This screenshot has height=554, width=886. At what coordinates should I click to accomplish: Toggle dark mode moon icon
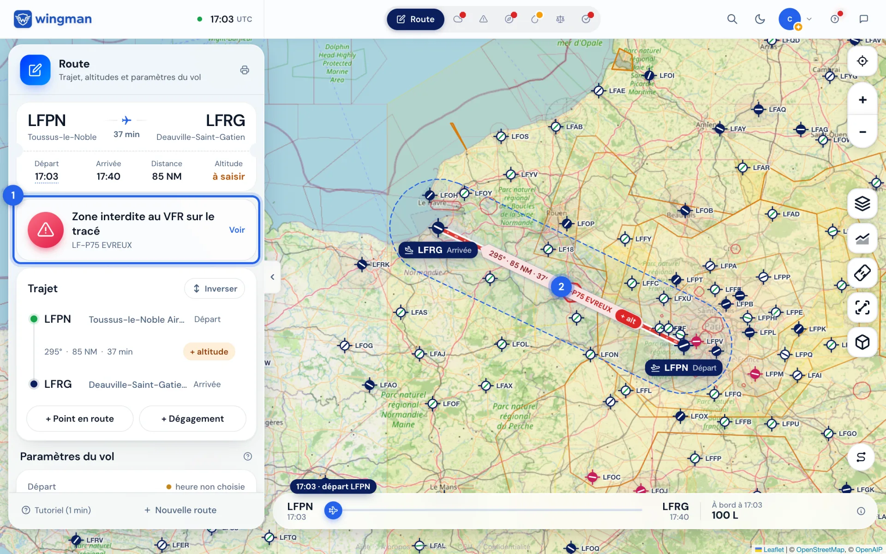click(x=760, y=19)
